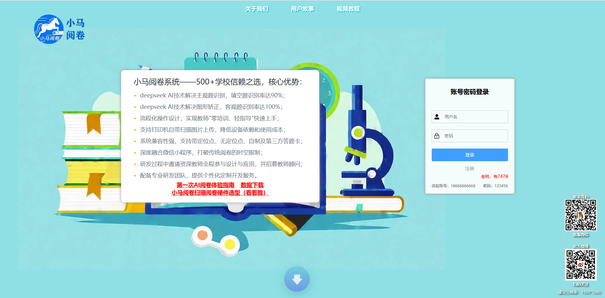
Task: Click the user silhouette icon in username field
Action: (x=437, y=117)
